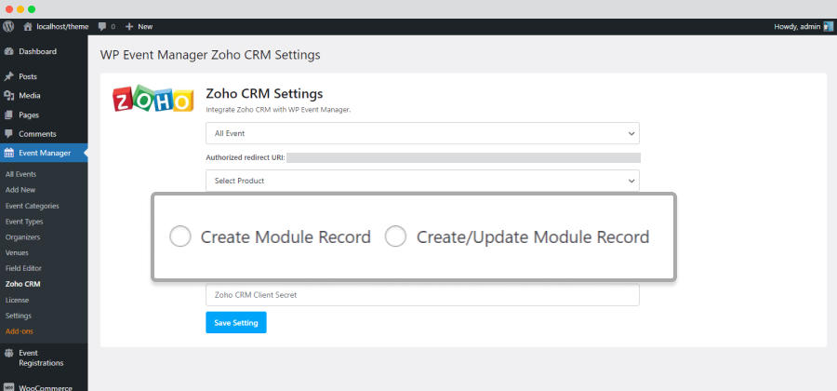Open Event Categories submenu
The image size is (837, 391).
(32, 206)
